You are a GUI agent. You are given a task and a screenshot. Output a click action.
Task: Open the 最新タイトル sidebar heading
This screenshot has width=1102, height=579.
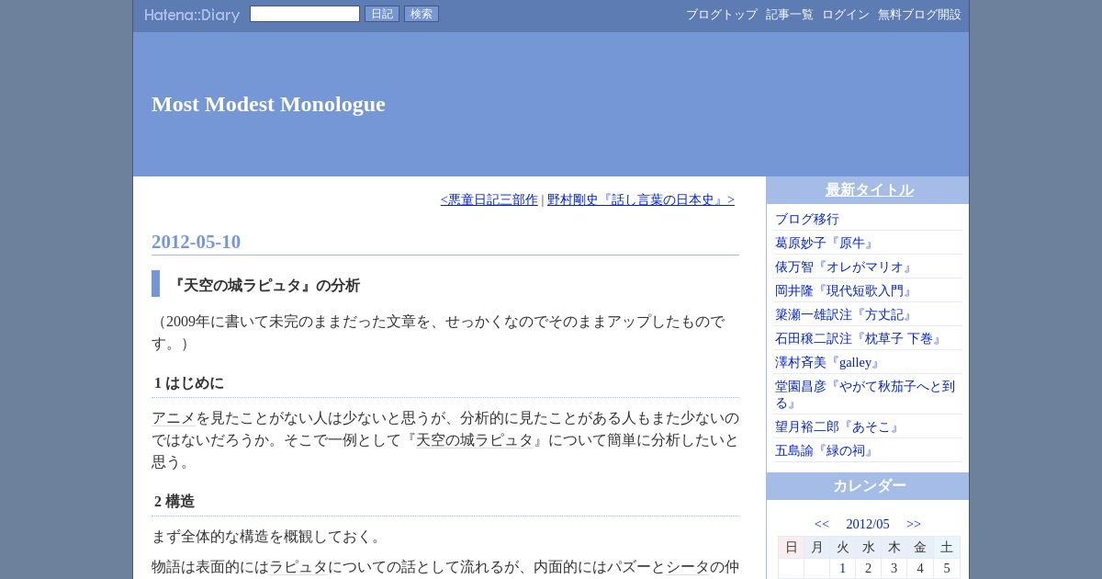pos(870,190)
